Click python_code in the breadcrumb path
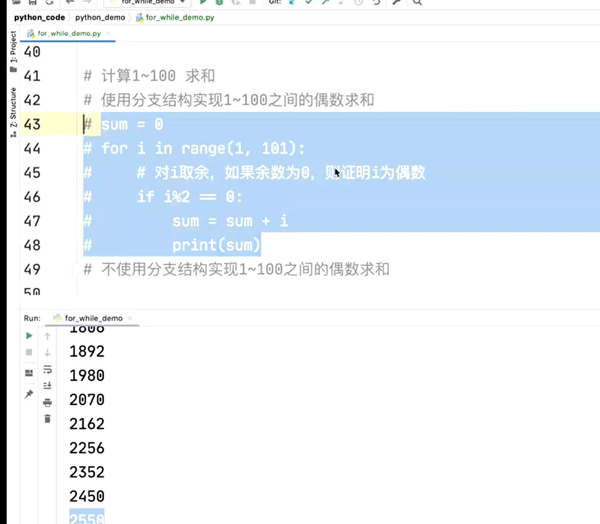The height and width of the screenshot is (524, 600). [40, 17]
